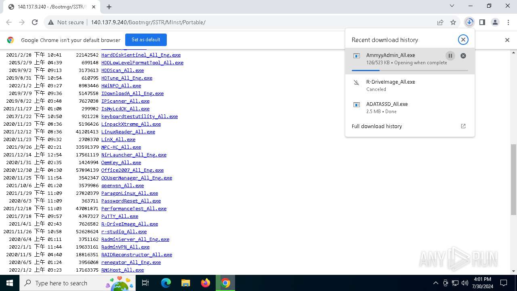The height and width of the screenshot is (291, 517).
Task: Close the download history popup
Action: pos(463,40)
